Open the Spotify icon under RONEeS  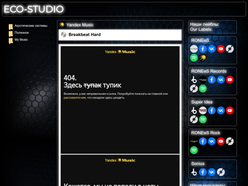point(194,58)
